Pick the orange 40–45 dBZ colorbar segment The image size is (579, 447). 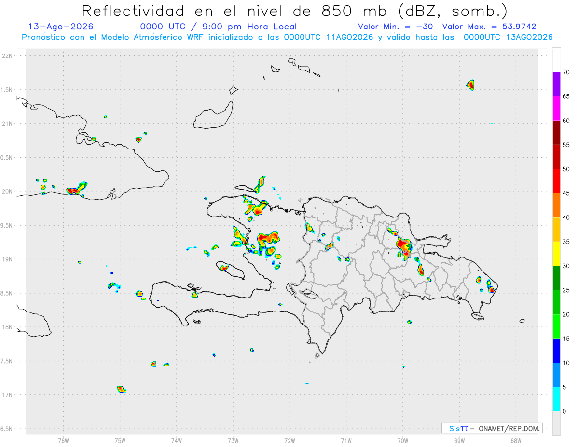coord(556,205)
